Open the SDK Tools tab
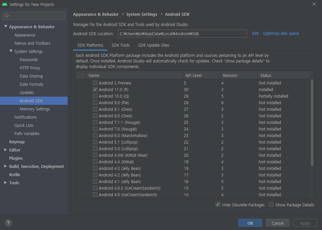The image size is (322, 230). pos(120,45)
